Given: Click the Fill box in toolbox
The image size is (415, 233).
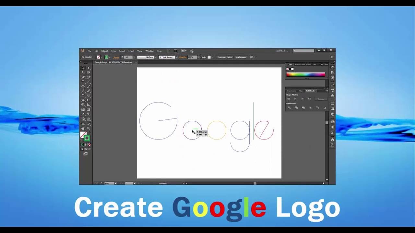Looking at the screenshot, I should click(x=82, y=134).
